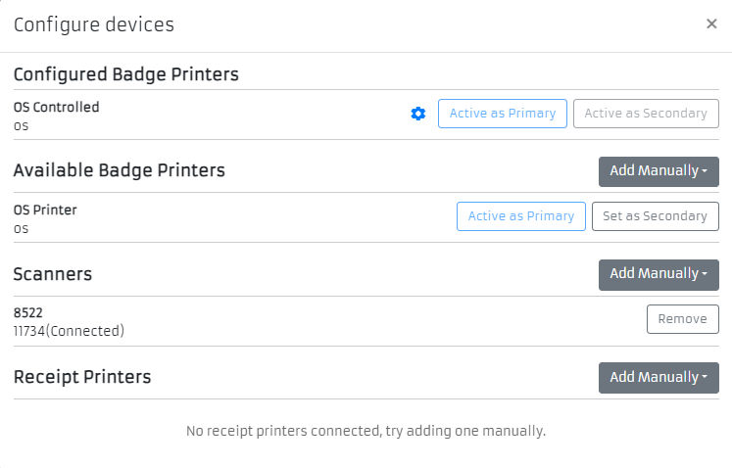The height and width of the screenshot is (468, 732).
Task: Set OS Printer as Secondary
Action: [655, 216]
